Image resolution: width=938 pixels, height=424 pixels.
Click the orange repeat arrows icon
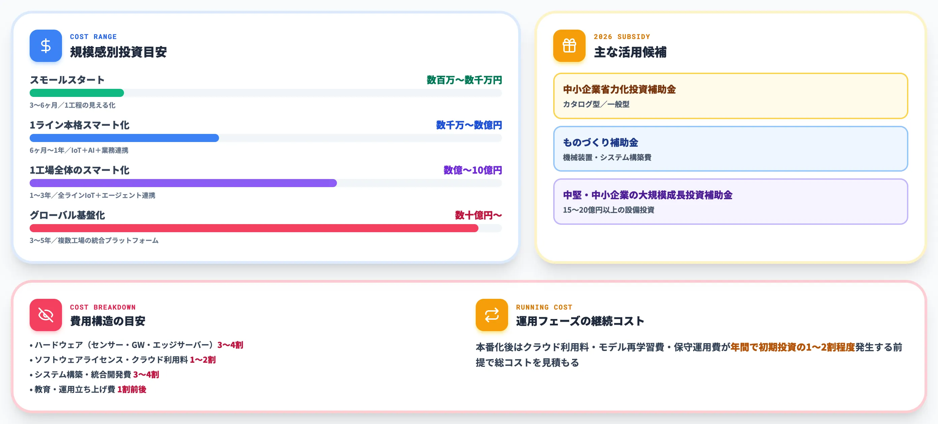(492, 315)
